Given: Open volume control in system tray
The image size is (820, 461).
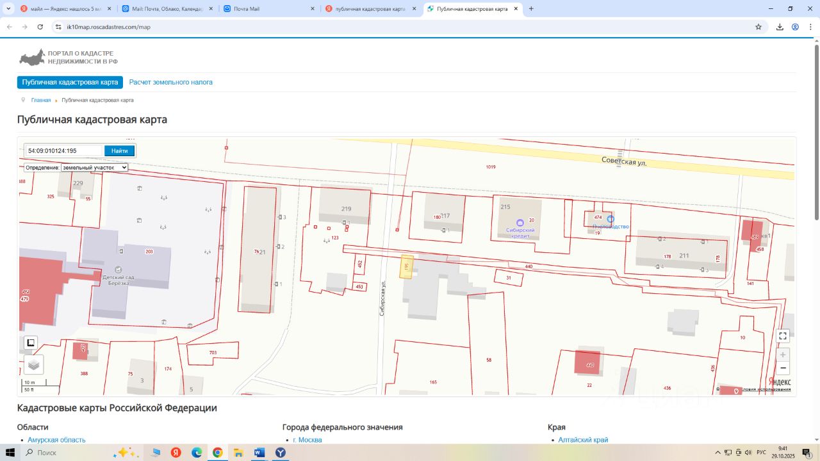Looking at the screenshot, I should 748,453.
